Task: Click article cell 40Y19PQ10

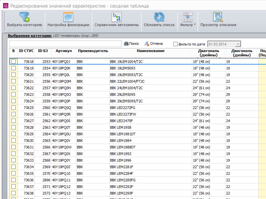Action: [64, 173]
